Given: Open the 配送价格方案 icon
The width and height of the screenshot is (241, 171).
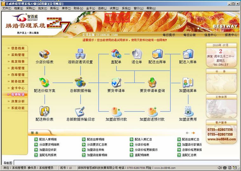Looking at the screenshot, I should click(44, 82).
